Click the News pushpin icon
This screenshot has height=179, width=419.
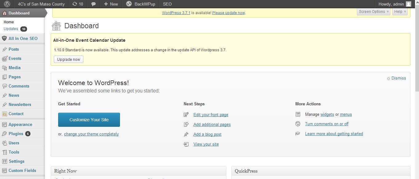point(4,95)
